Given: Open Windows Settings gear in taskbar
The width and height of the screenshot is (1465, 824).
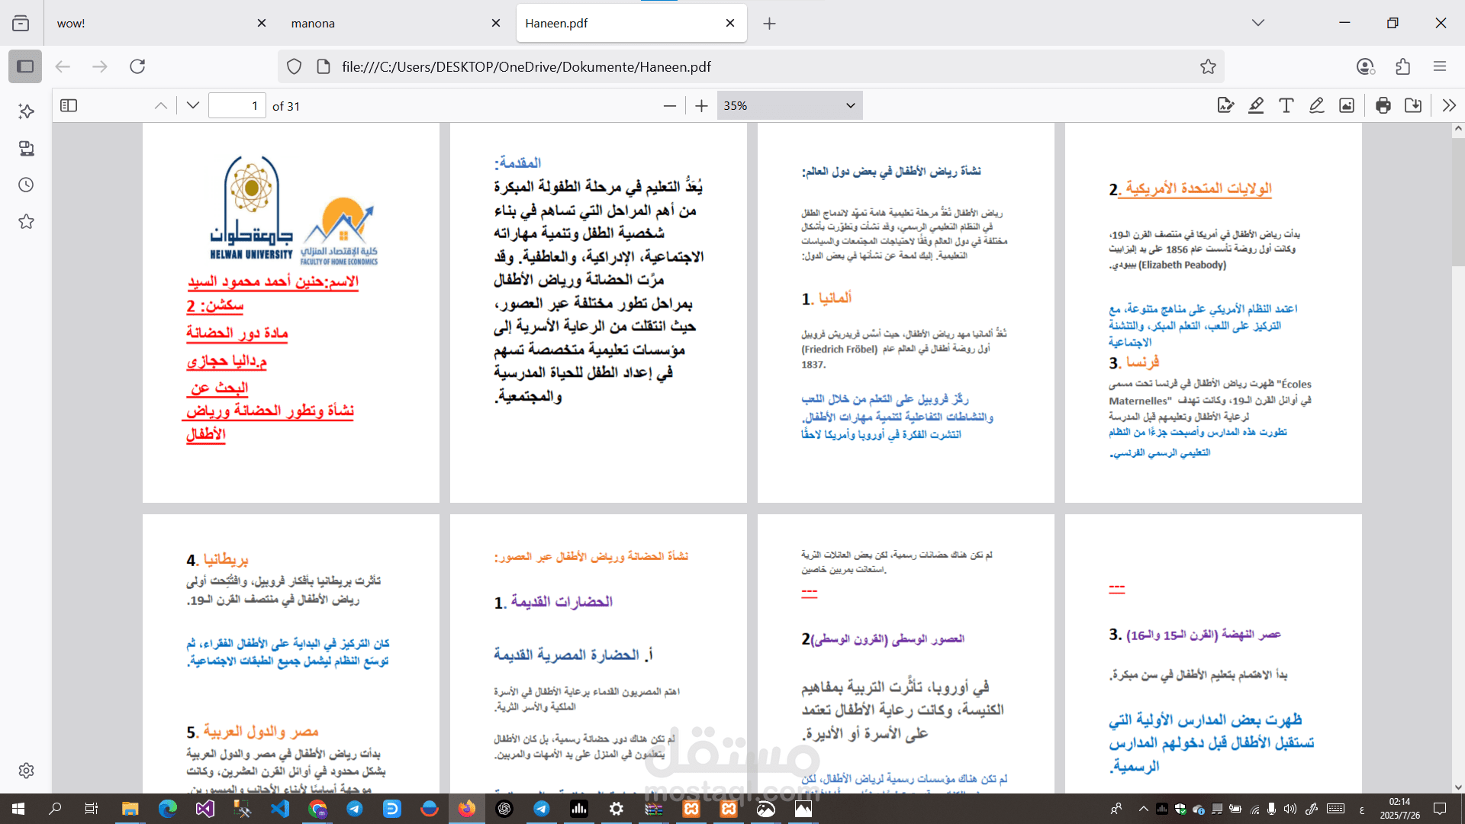Looking at the screenshot, I should coord(617,809).
